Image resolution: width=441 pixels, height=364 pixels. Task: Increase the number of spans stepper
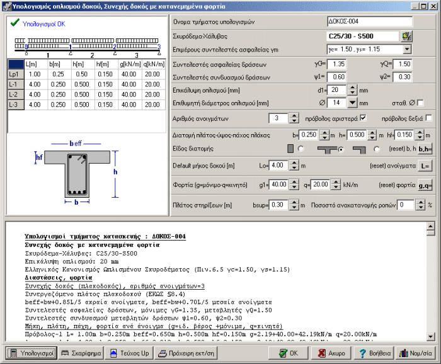[x=294, y=115]
